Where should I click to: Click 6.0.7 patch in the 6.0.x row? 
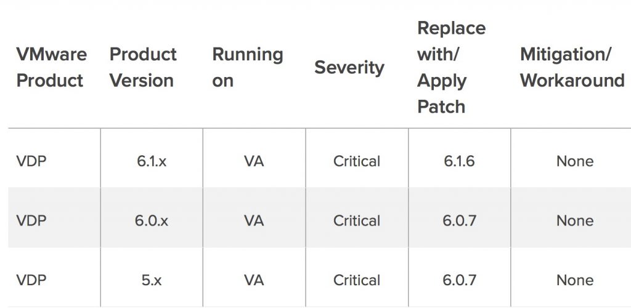point(459,221)
